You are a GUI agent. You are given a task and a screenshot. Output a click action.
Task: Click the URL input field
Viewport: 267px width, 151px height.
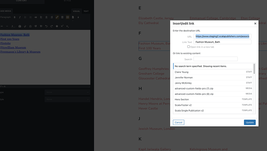pos(222,36)
